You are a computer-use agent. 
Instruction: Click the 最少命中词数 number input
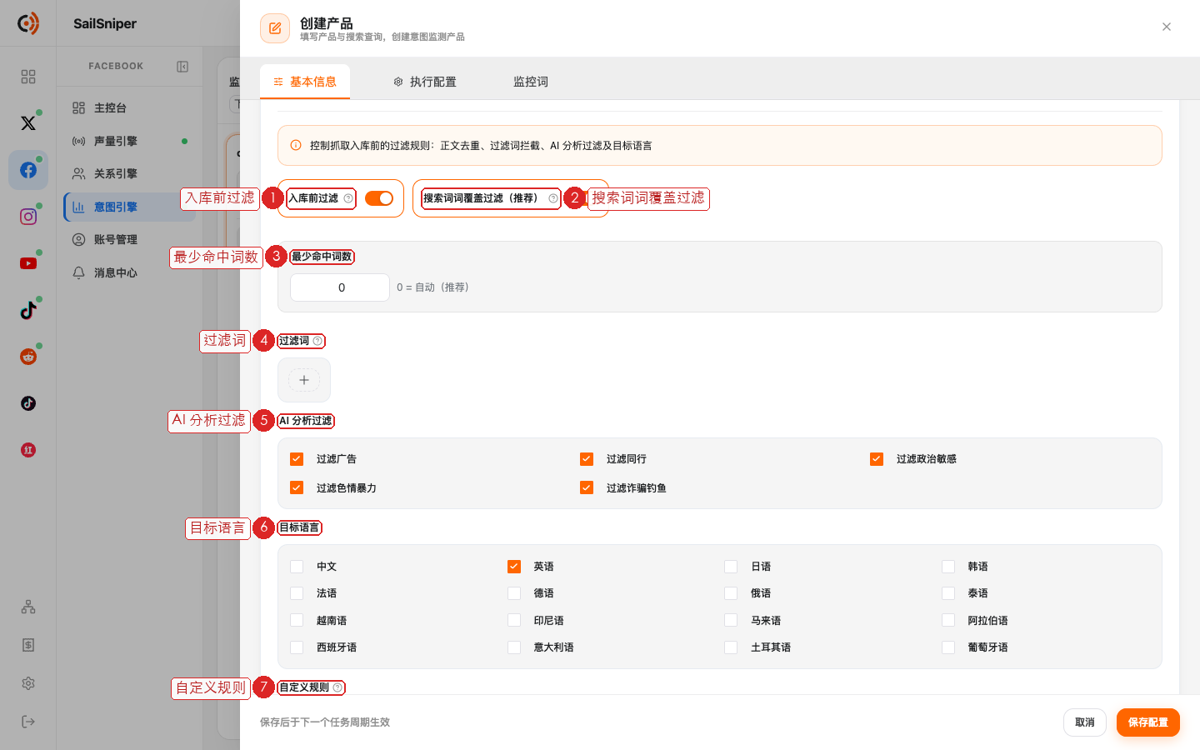340,287
